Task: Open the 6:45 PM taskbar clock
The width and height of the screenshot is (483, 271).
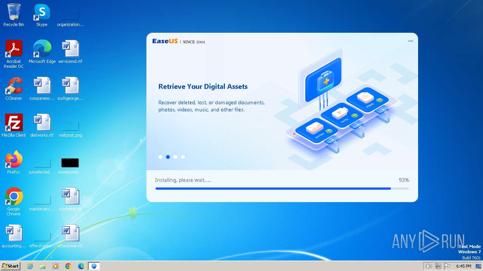Action: (x=463, y=266)
